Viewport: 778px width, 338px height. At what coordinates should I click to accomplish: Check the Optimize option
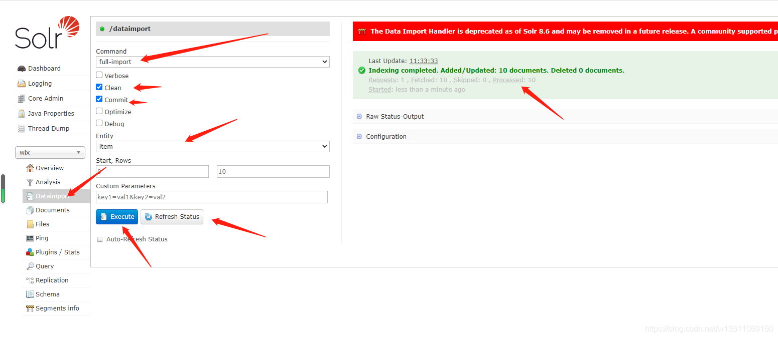point(99,112)
